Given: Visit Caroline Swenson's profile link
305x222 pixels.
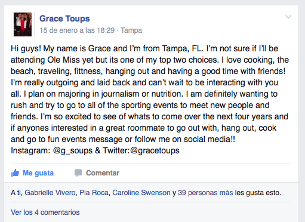Looking at the screenshot, I should coord(141,193).
